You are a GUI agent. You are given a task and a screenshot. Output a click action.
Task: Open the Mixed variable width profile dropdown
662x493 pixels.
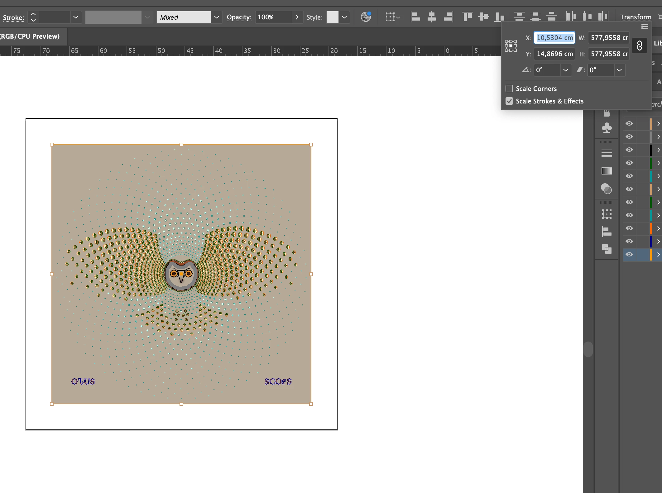click(x=216, y=17)
